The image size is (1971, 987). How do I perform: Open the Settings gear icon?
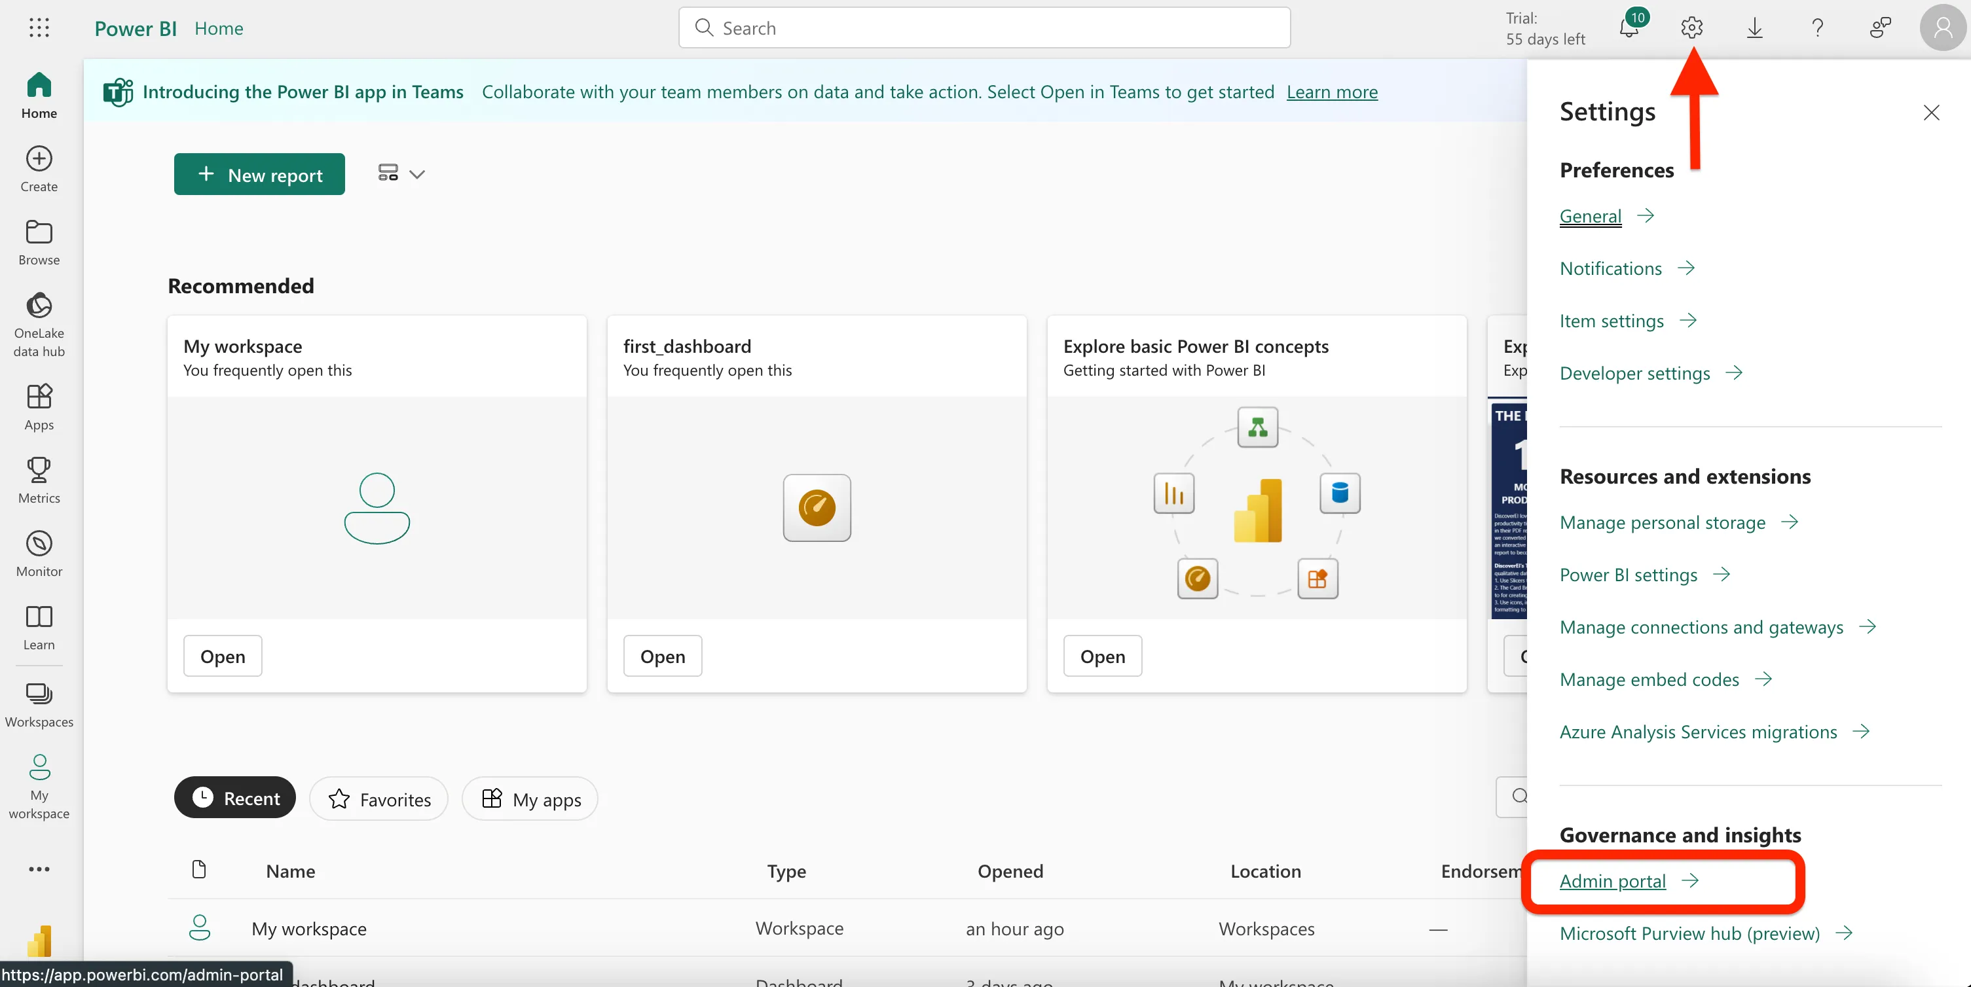coord(1692,28)
